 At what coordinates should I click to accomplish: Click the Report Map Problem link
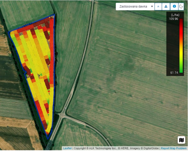click(x=174, y=148)
